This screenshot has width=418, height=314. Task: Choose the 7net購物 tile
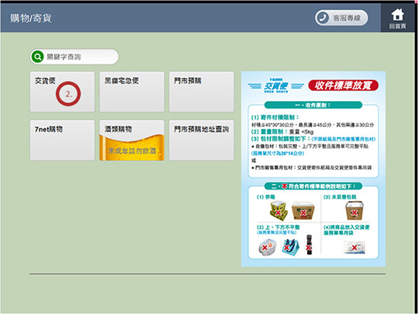pos(62,140)
